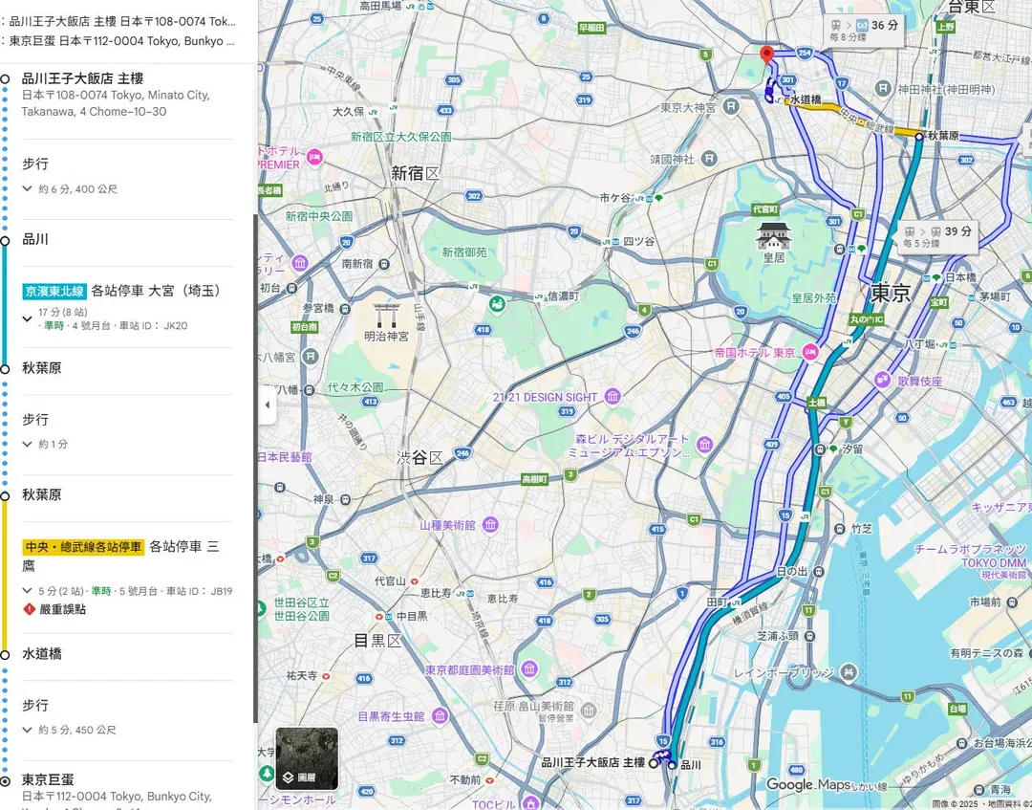Screen dimensions: 1032x810
Task: Click the 京濱東北線 line badge
Action: tap(54, 291)
